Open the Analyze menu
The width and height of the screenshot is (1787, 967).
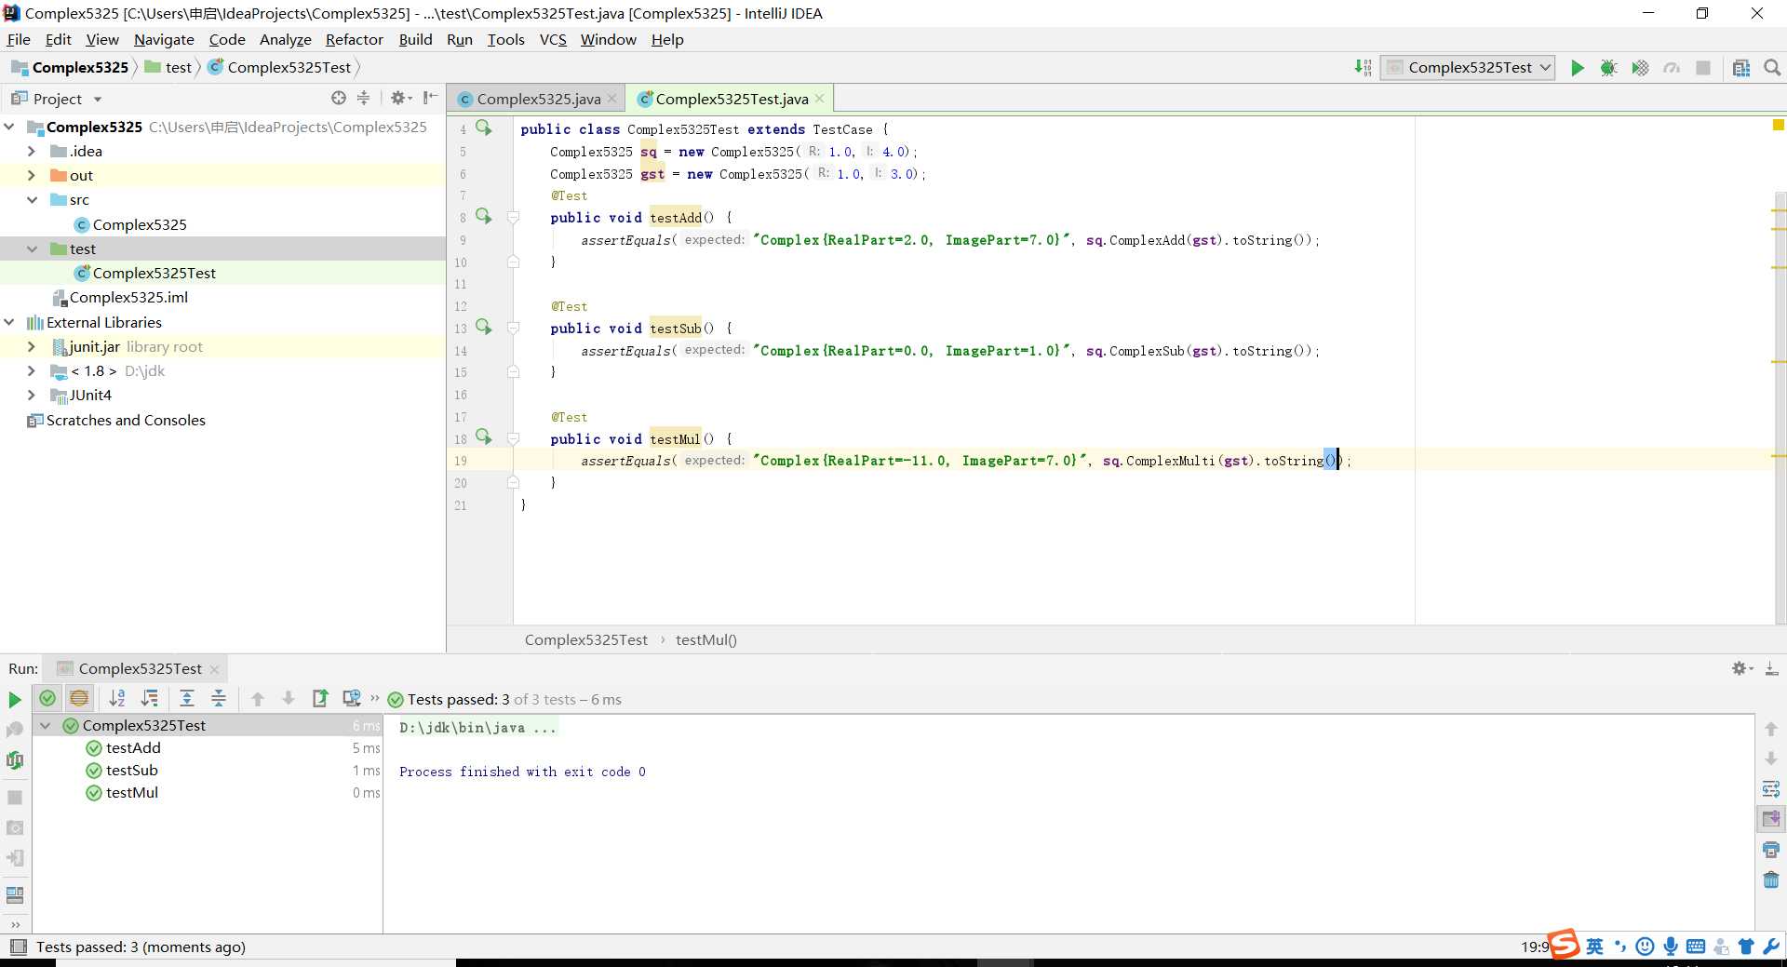[x=285, y=39]
